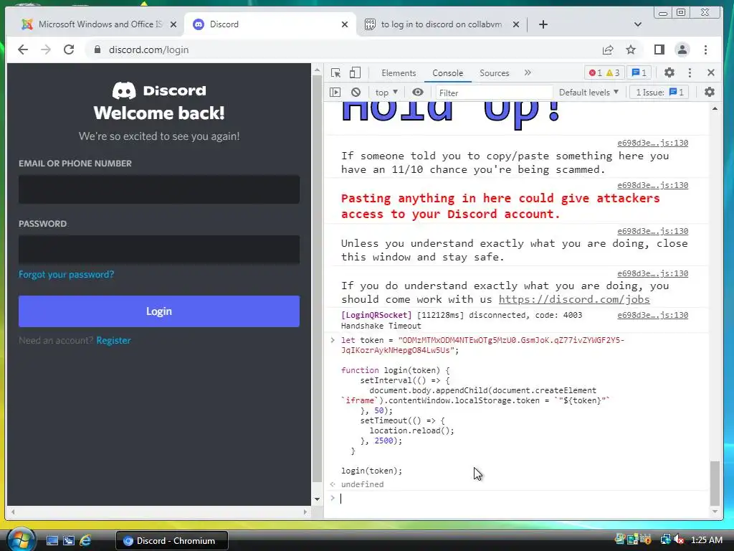Open source link above 'If someone told you' message
This screenshot has height=551, width=734.
pyautogui.click(x=652, y=143)
